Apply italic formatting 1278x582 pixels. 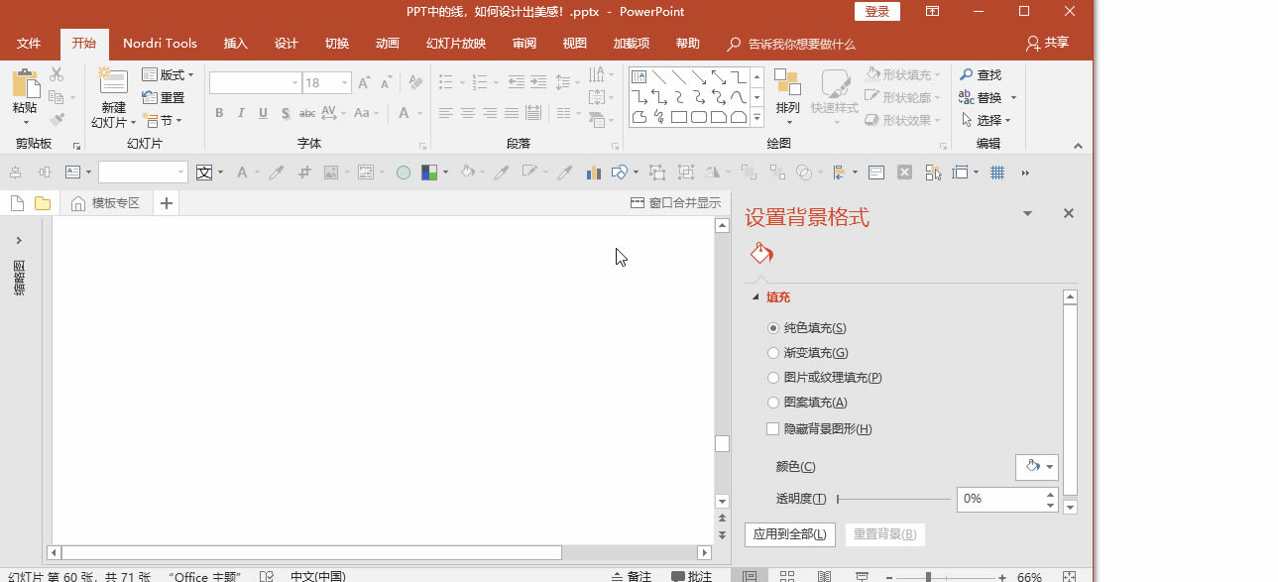240,113
